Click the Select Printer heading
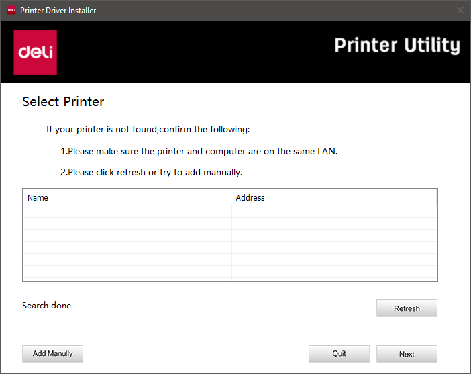Image resolution: width=471 pixels, height=374 pixels. (x=63, y=102)
